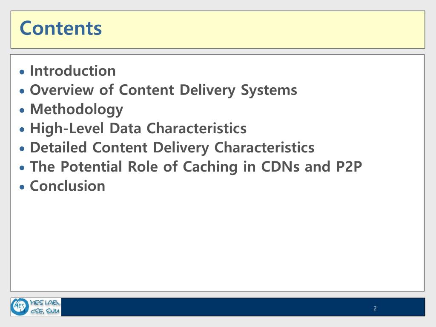The width and height of the screenshot is (436, 327).
Task: Select the Contents slide title
Action: click(x=61, y=29)
